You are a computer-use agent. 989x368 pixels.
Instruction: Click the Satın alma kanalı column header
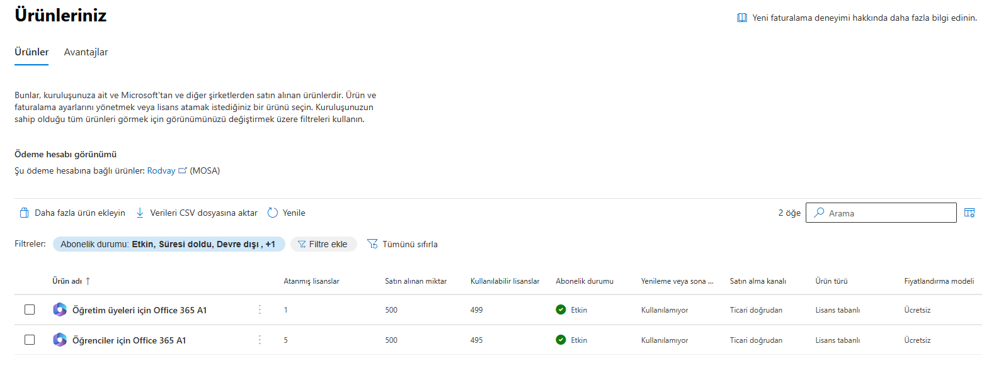[758, 281]
